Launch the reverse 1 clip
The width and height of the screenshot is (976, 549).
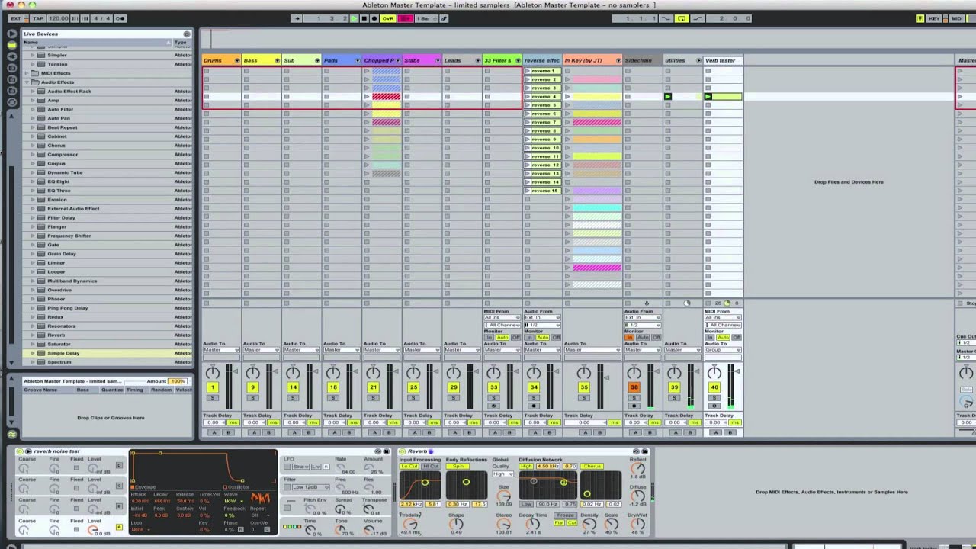pos(528,71)
